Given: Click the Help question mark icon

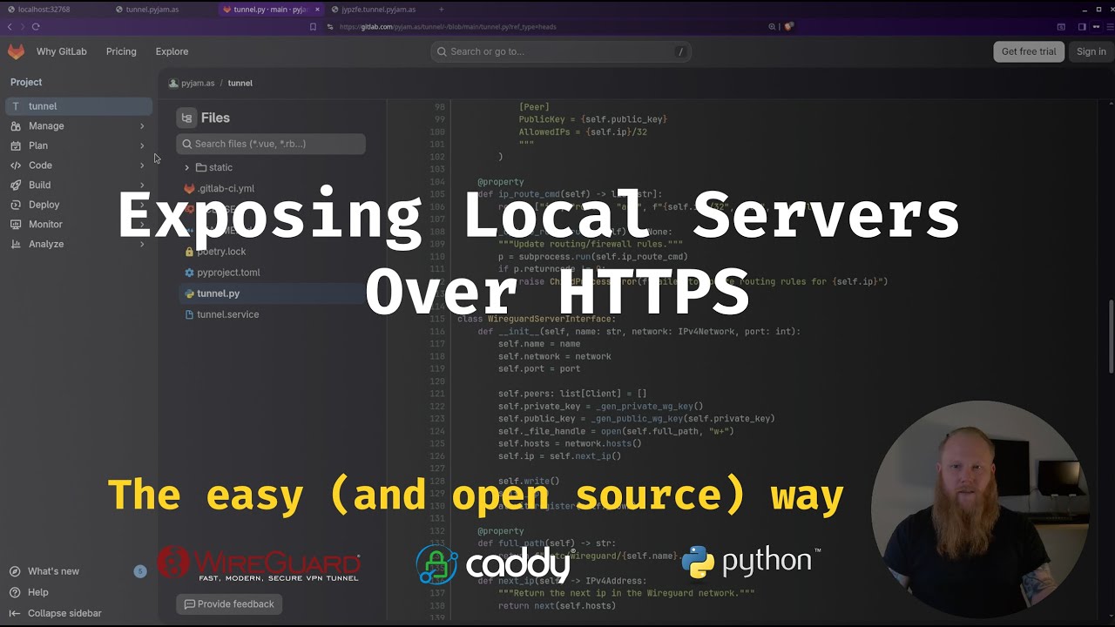Looking at the screenshot, I should tap(15, 592).
